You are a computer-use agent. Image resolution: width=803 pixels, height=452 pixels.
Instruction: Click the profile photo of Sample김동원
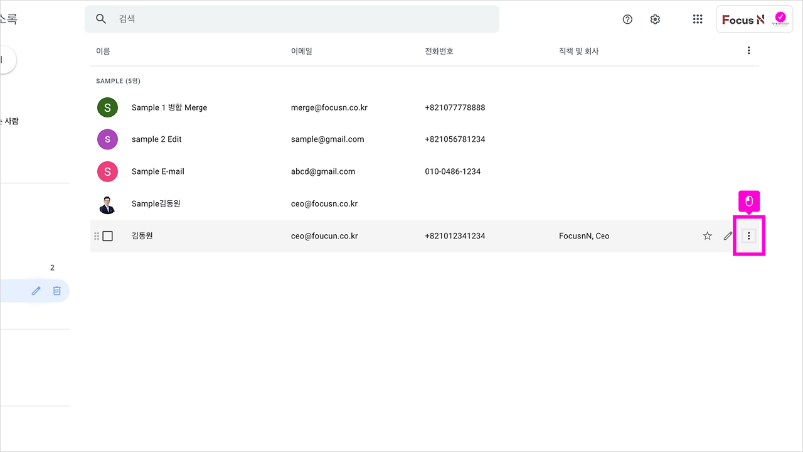click(x=107, y=204)
